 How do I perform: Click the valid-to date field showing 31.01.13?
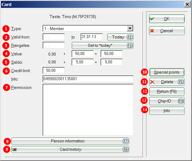[91, 37]
